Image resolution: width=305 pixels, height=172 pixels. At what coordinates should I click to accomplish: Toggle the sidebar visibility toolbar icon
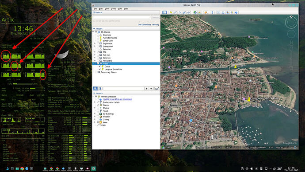tap(164, 12)
